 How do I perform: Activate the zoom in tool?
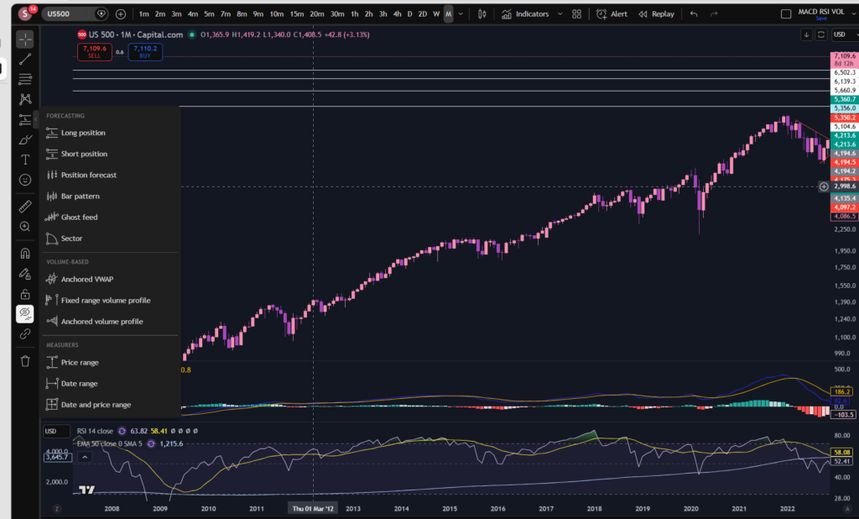point(25,227)
